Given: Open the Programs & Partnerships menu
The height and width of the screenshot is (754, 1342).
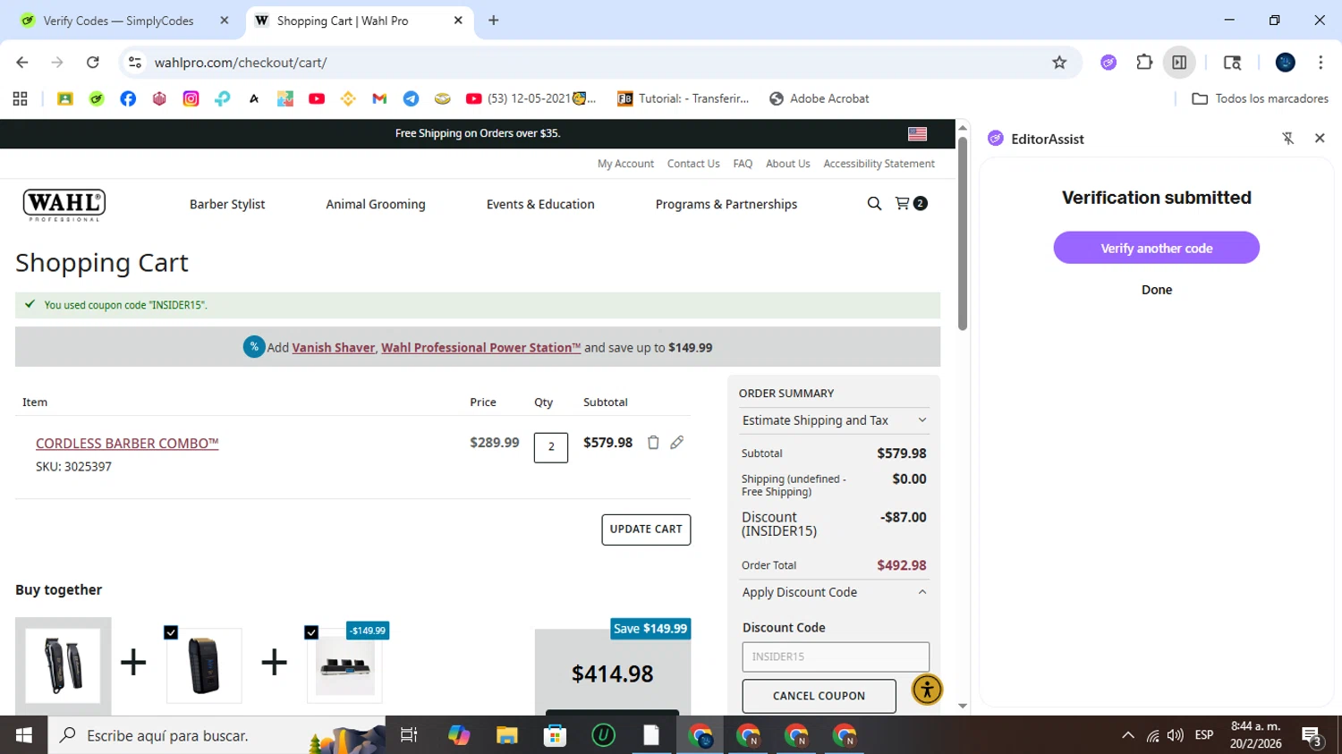Looking at the screenshot, I should pyautogui.click(x=726, y=204).
